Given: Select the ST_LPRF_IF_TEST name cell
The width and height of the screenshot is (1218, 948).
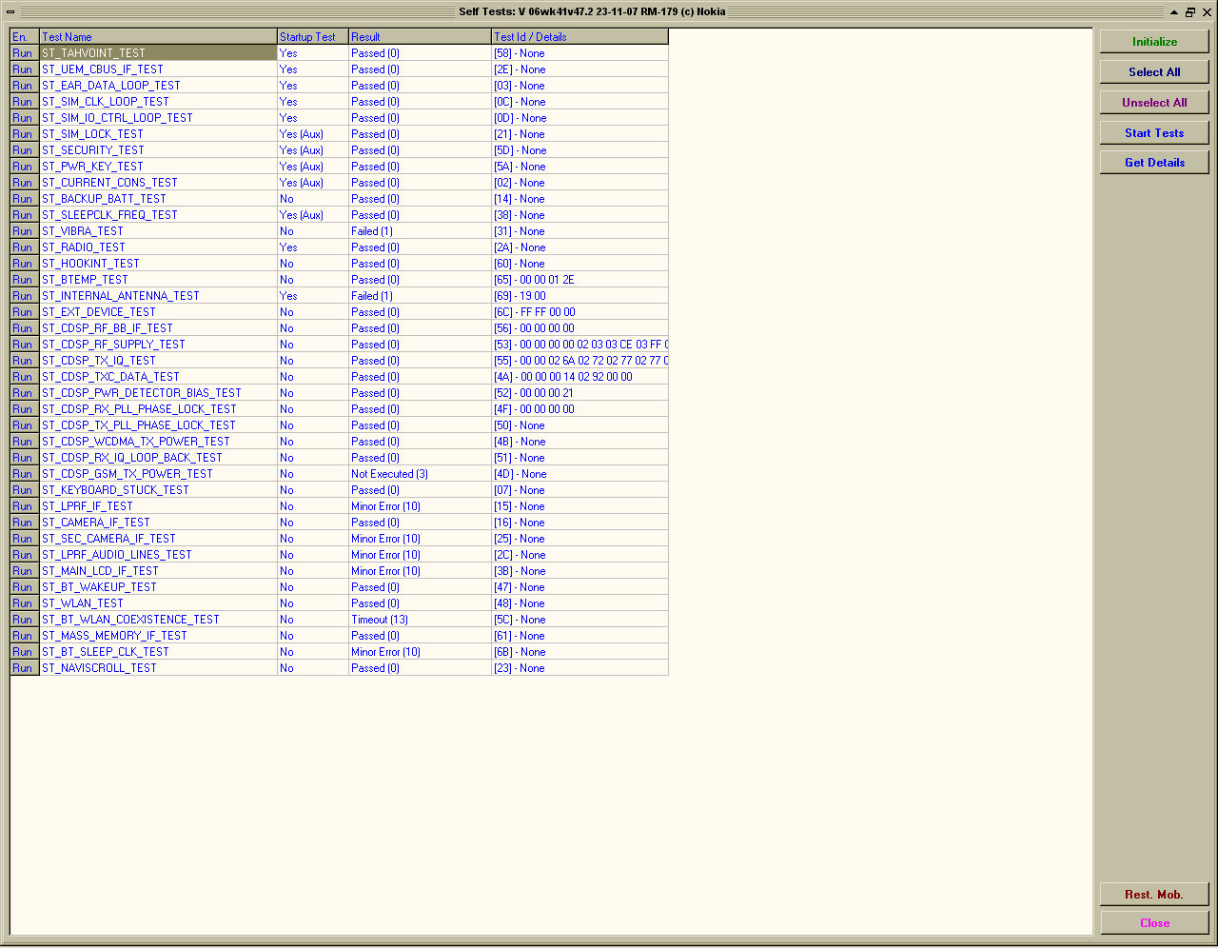Looking at the screenshot, I should pyautogui.click(x=158, y=506).
